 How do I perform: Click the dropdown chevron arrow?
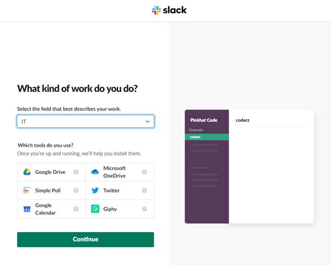147,122
